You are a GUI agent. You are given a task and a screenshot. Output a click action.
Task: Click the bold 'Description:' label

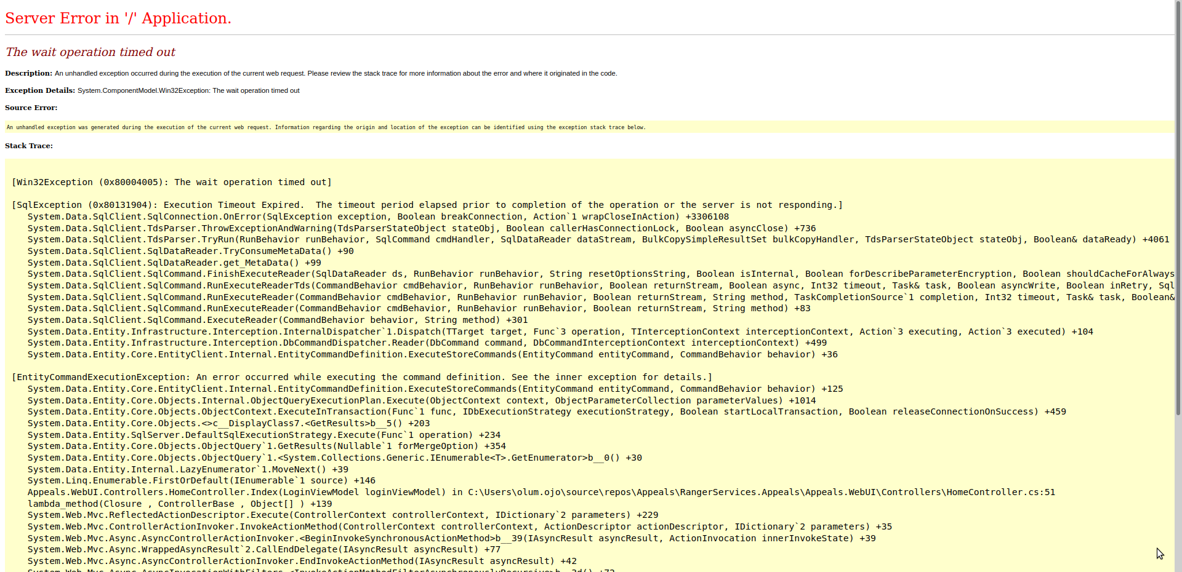pos(28,73)
